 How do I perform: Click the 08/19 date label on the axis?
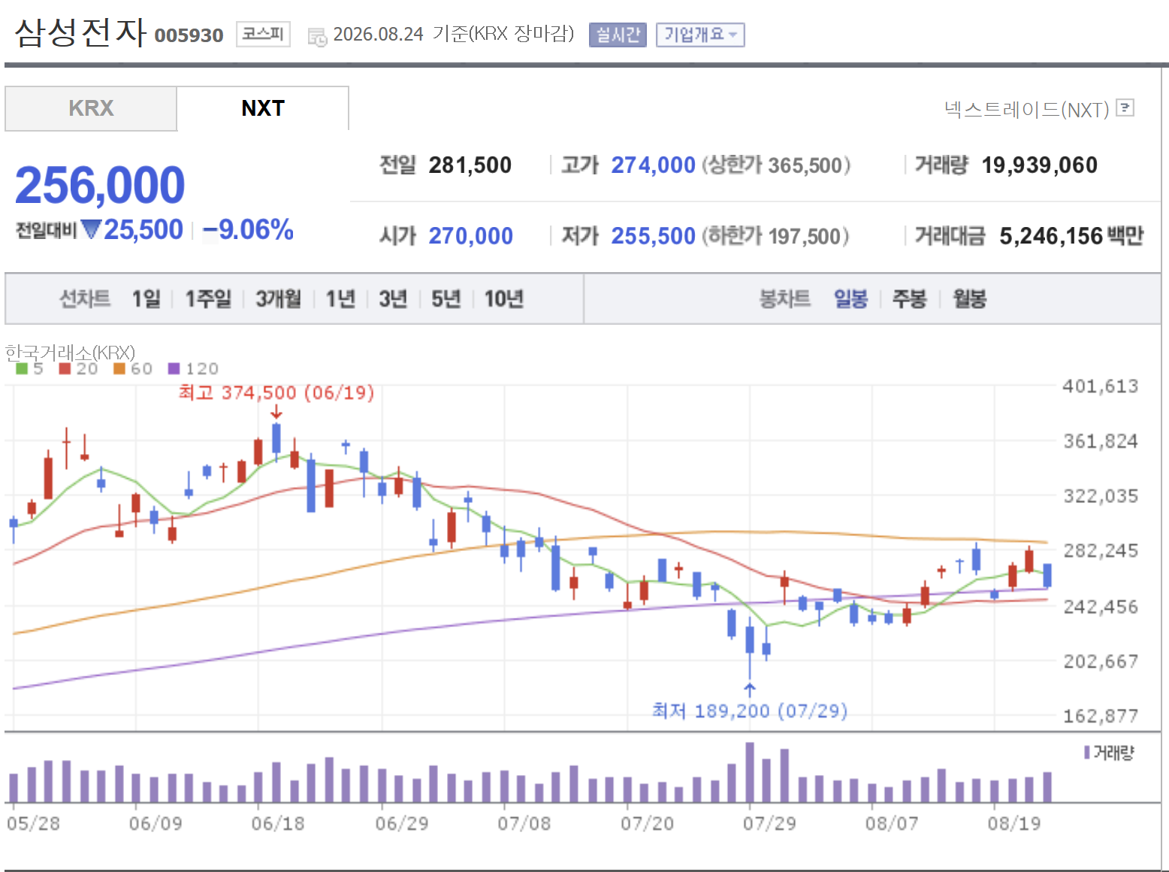(1014, 824)
